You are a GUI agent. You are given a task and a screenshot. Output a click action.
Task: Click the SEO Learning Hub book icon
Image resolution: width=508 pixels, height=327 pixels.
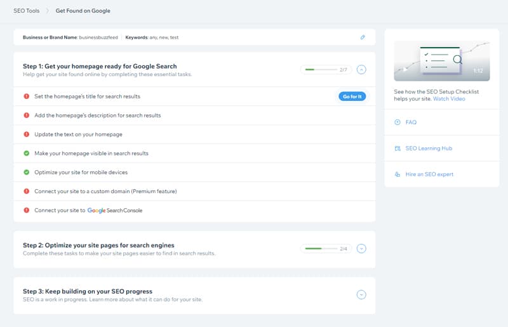click(x=398, y=148)
